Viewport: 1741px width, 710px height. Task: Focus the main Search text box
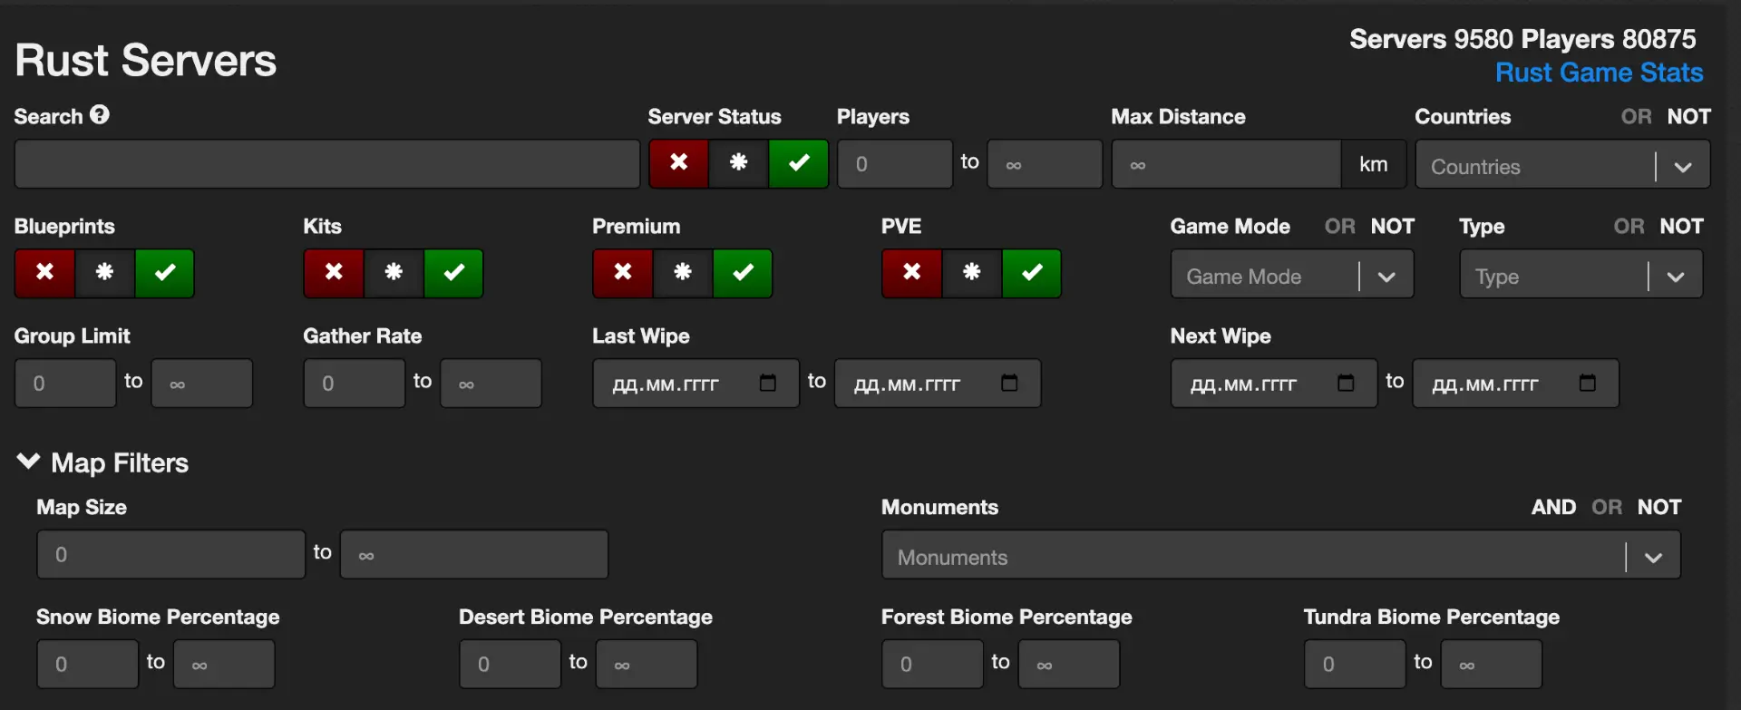point(327,164)
